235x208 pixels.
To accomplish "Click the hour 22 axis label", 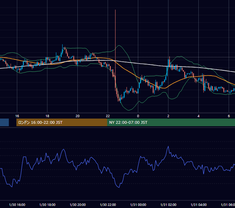I will point(108,116).
